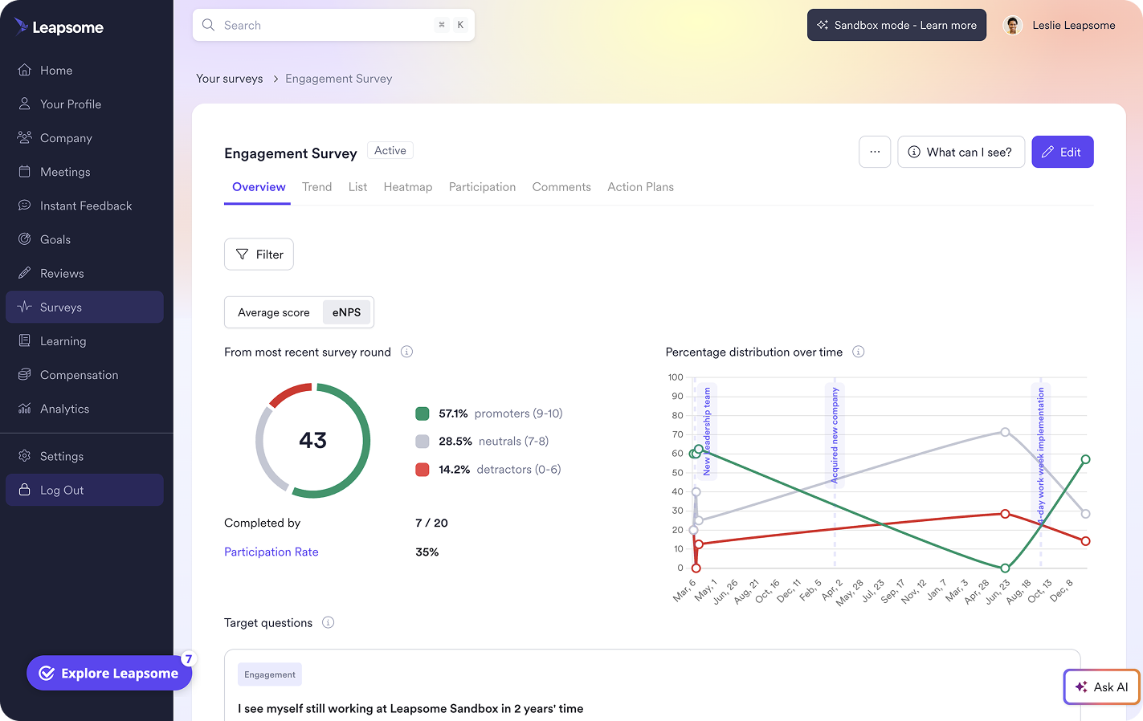This screenshot has width=1143, height=721.
Task: Select the Goals icon in the sidebar
Action: 23,239
